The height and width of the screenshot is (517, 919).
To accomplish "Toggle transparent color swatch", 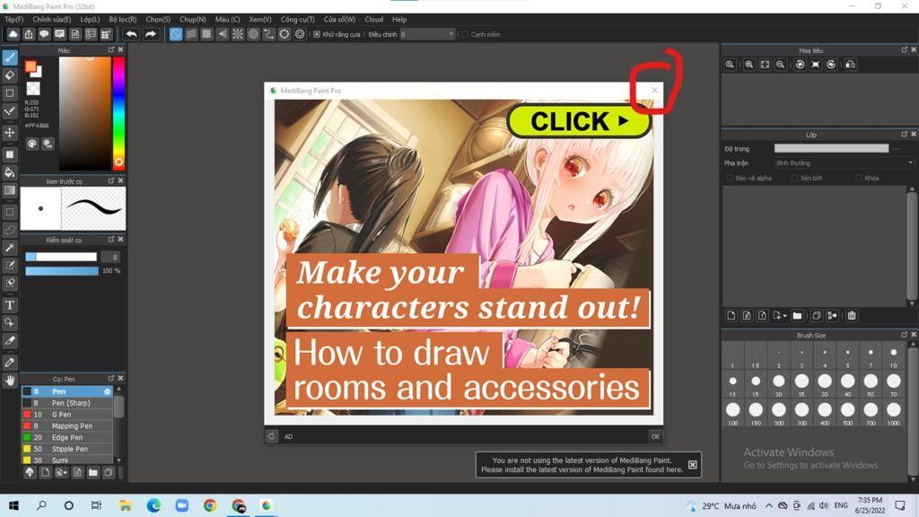I will 33,89.
